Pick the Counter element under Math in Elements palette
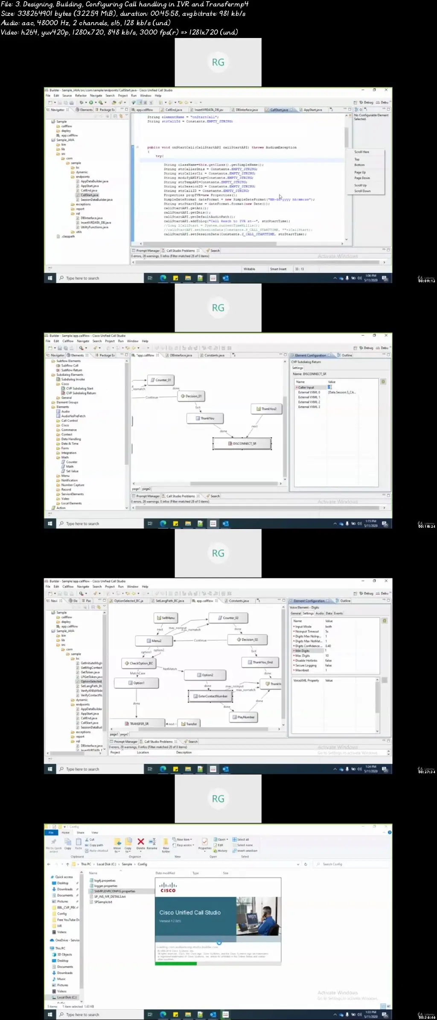This screenshot has width=437, height=1020. (x=70, y=462)
